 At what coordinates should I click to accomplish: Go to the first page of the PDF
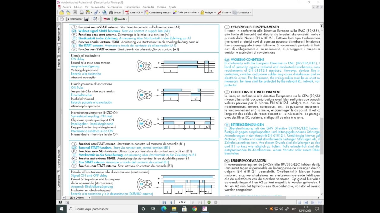(164, 202)
